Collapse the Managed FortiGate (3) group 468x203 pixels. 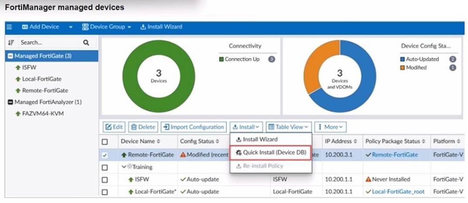point(10,56)
